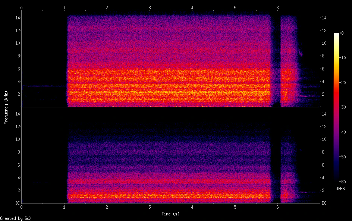Click "DC" on the lower channel's left frequency axis

(18, 203)
